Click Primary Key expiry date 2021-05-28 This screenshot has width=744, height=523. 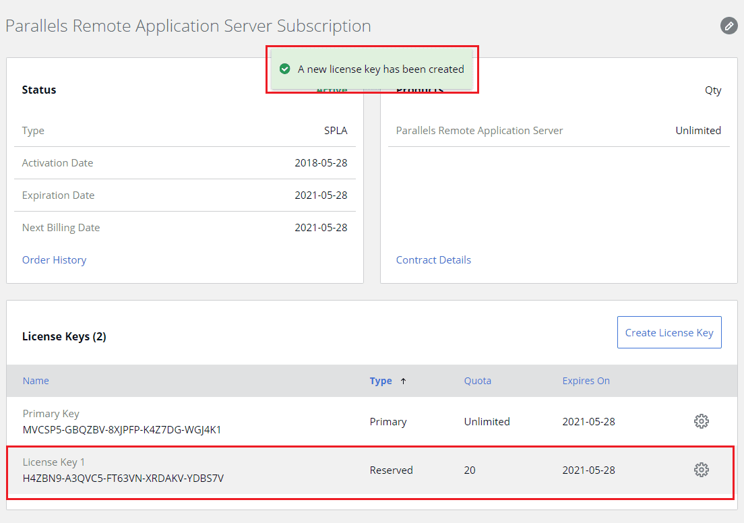tap(588, 421)
